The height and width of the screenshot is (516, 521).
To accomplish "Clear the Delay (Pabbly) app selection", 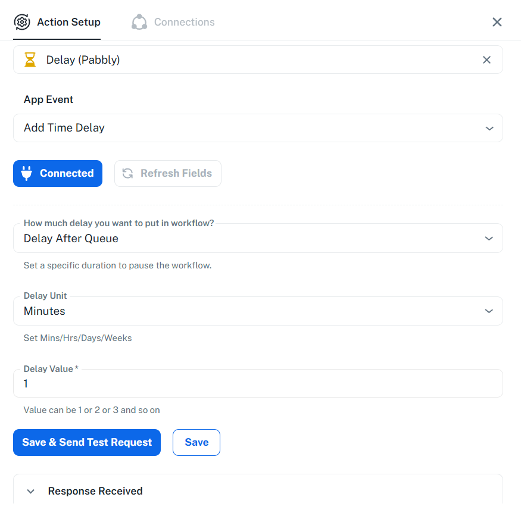I will click(486, 60).
